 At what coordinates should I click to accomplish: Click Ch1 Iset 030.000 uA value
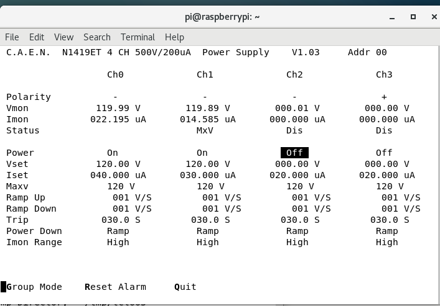click(x=208, y=175)
